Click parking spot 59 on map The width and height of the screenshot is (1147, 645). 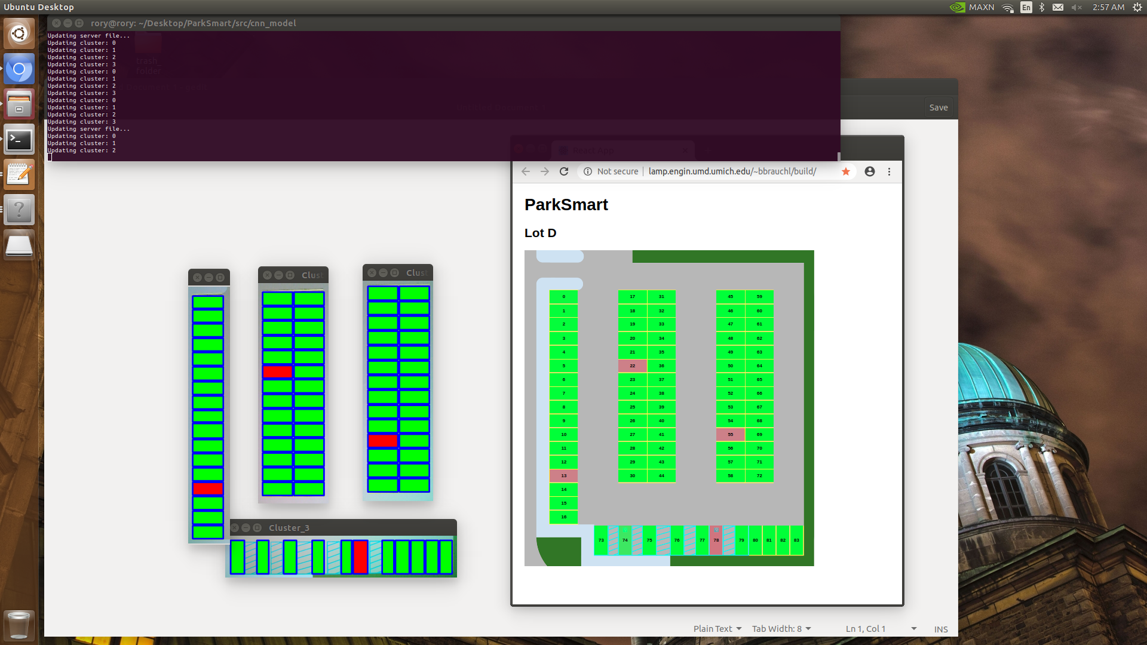point(759,296)
